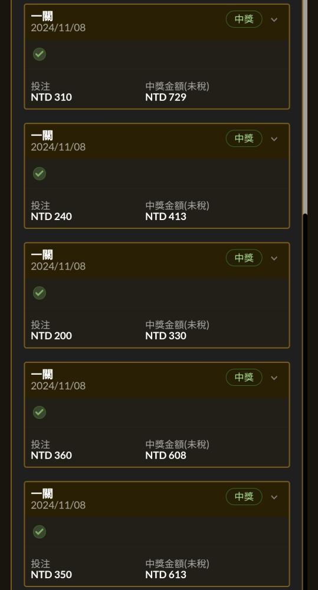Click 中獎 badge on the NTD 350 bet
Viewport: 318px width, 590px height.
[x=244, y=497]
